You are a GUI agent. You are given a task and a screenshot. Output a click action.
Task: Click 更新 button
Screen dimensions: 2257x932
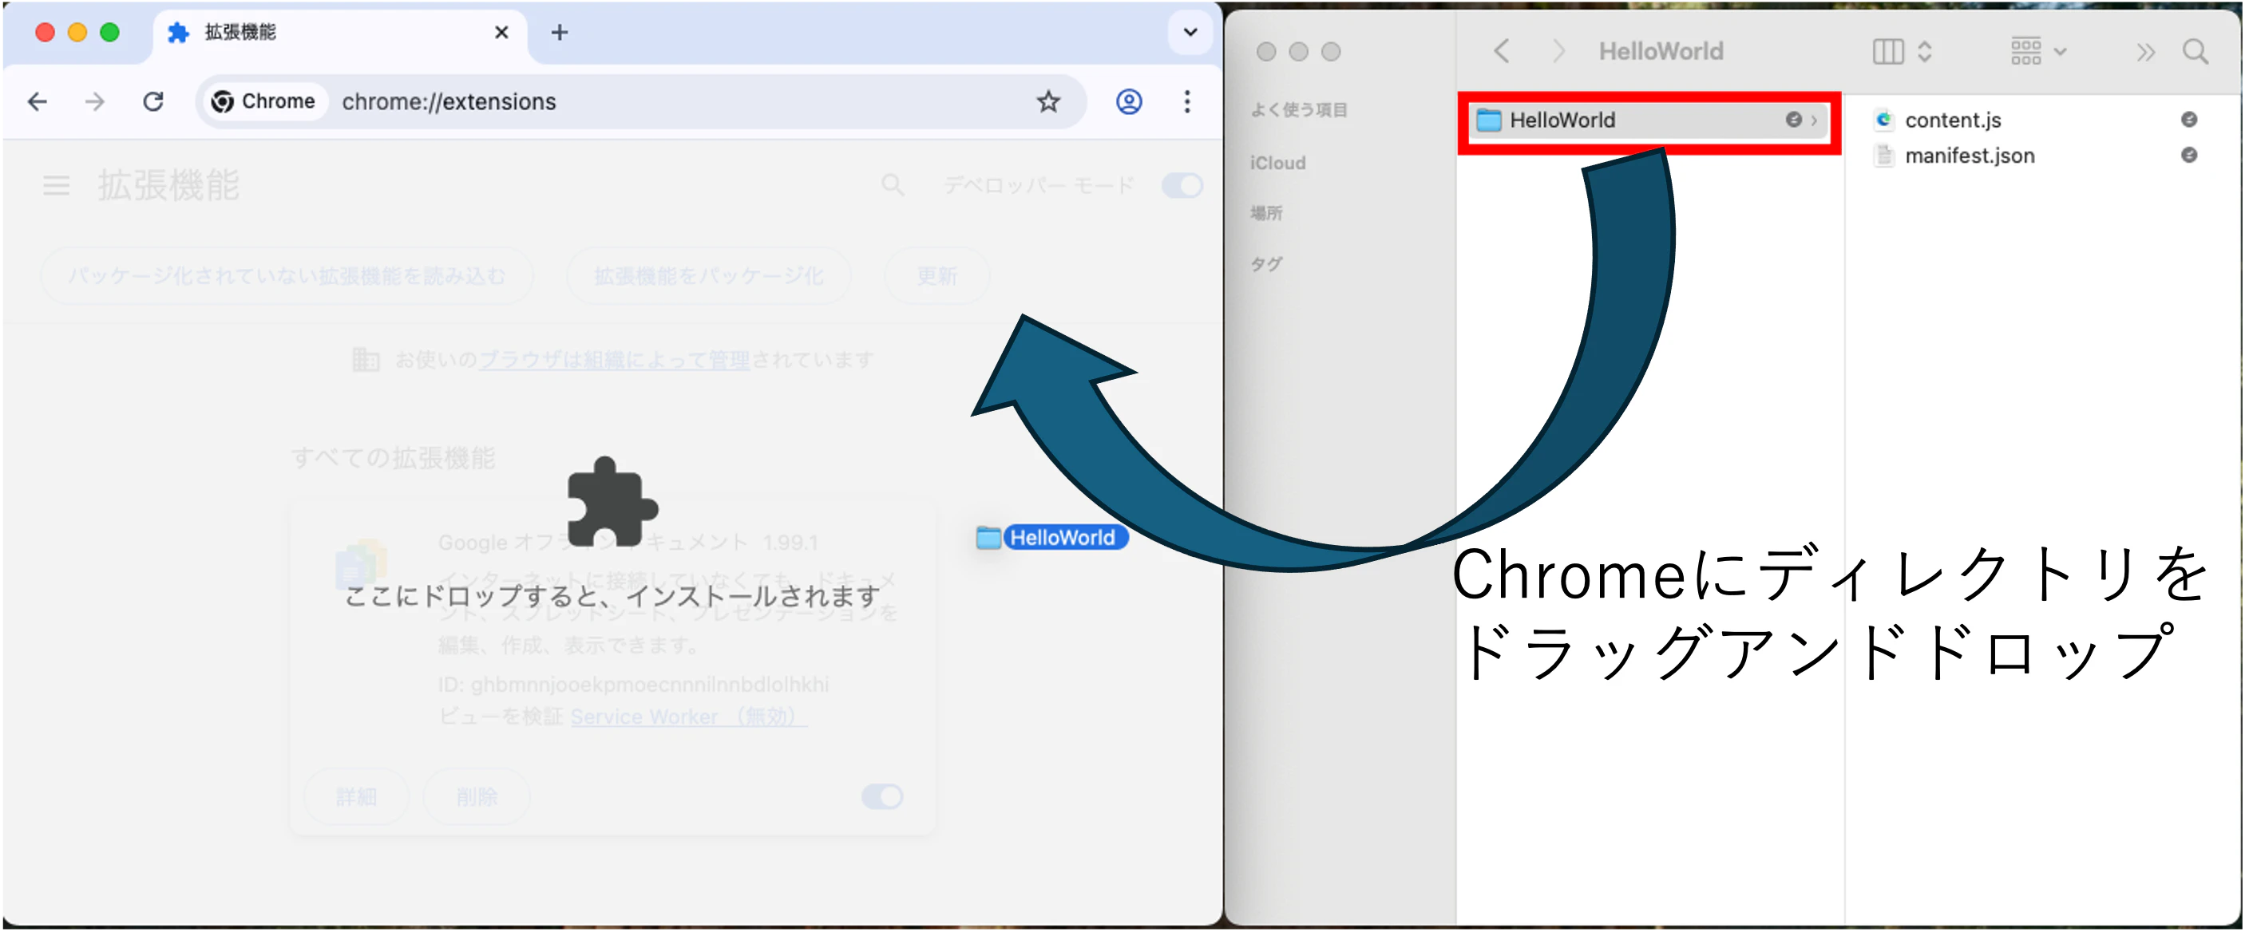pyautogui.click(x=936, y=276)
